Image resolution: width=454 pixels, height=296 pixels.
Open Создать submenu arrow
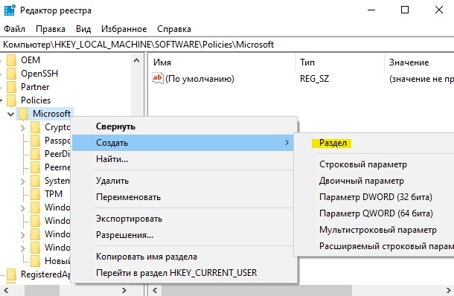[x=287, y=143]
